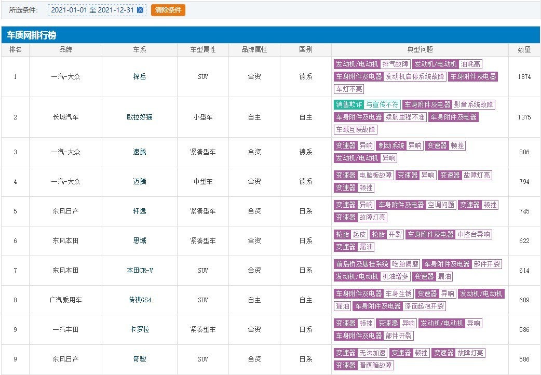The width and height of the screenshot is (541, 375).
Task: Select the 中型车 vehicle type cell
Action: pos(203,182)
